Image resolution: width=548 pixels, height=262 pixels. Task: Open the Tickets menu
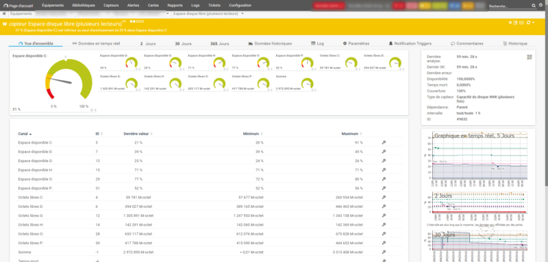(x=214, y=5)
